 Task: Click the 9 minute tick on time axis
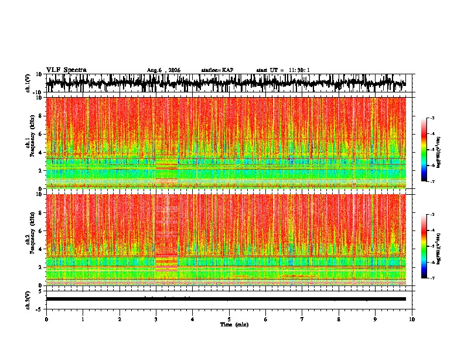[375, 319]
